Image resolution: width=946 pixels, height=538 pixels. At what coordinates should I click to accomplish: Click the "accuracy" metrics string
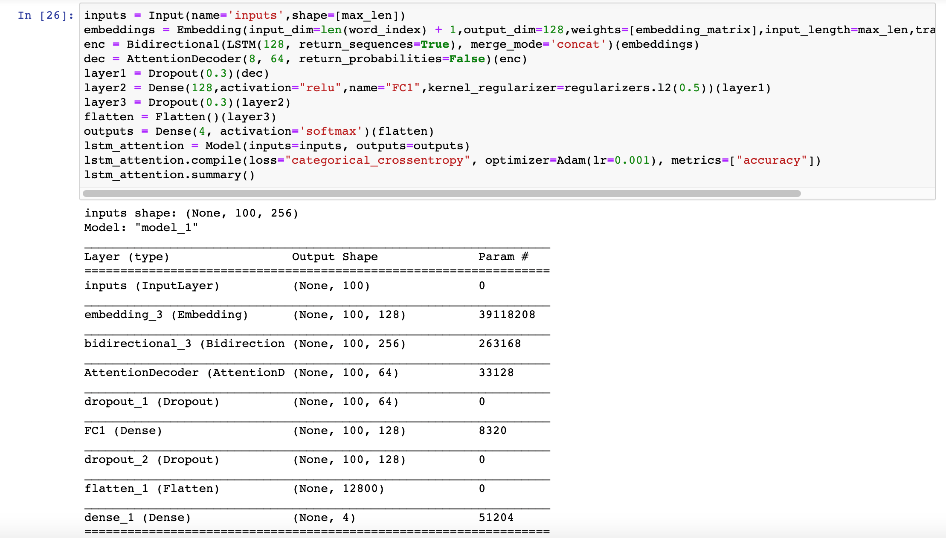tap(771, 160)
